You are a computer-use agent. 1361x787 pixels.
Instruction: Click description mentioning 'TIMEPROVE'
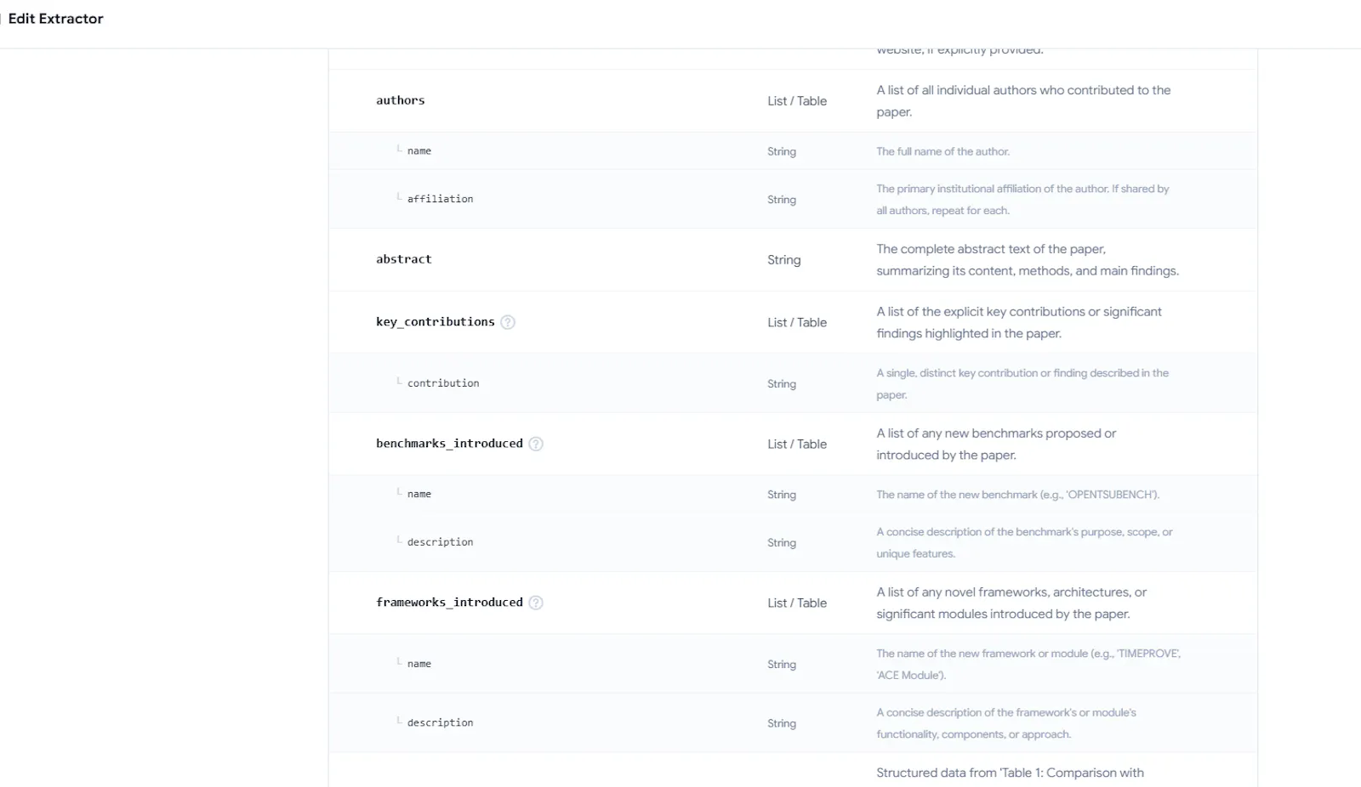pos(1028,665)
